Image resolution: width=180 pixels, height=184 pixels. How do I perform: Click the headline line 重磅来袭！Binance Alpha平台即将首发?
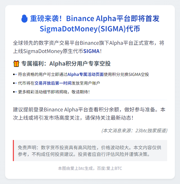pyautogui.click(x=95, y=19)
